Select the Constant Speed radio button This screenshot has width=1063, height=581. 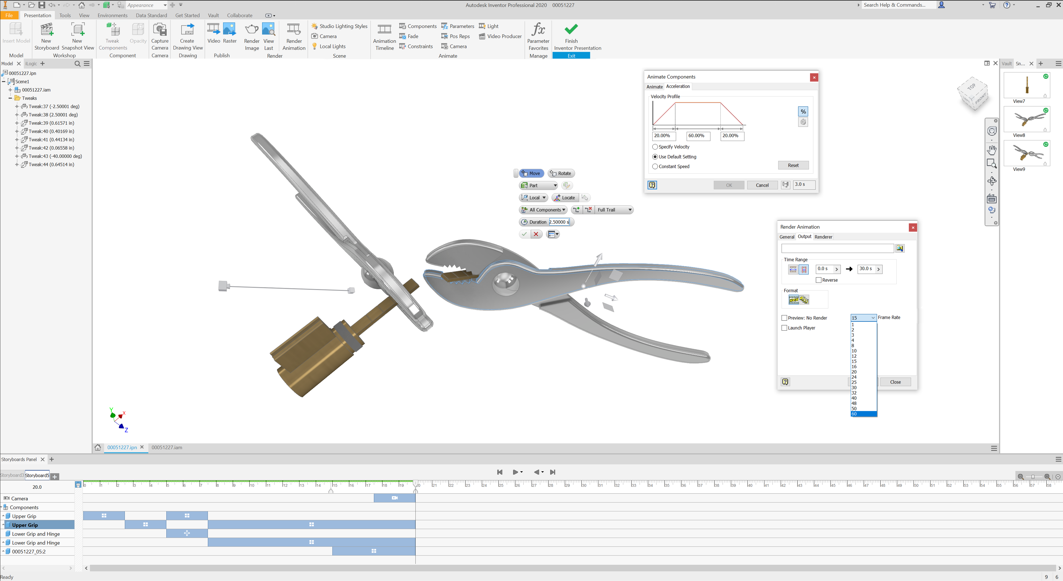[655, 166]
